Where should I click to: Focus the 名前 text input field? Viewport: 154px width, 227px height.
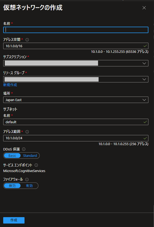click(x=76, y=30)
